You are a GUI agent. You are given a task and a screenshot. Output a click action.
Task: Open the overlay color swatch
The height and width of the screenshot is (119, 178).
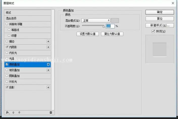[x=115, y=21]
